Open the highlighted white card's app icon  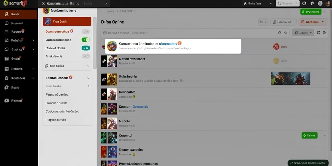[x=112, y=46]
